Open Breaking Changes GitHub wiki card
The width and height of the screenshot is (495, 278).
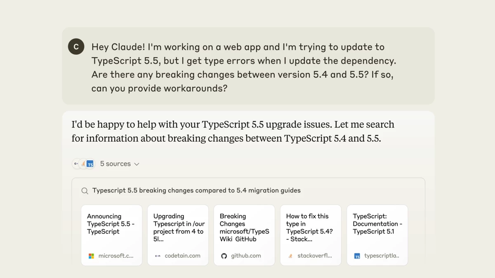pyautogui.click(x=244, y=235)
